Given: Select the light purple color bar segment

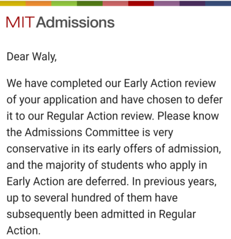Looking at the screenshot, I should tap(167, 3).
